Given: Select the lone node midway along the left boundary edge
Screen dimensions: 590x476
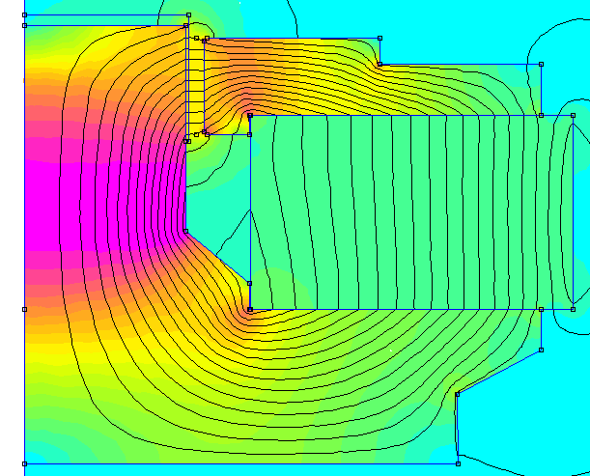Looking at the screenshot, I should 25,309.
